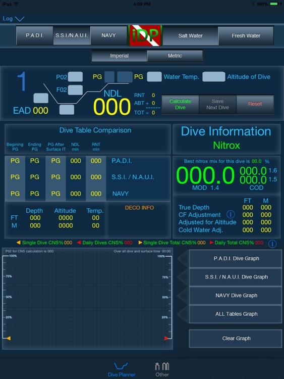The height and width of the screenshot is (379, 284).
Task: Select the S.S.I./N.A.U.I. table option
Action: pos(72,35)
